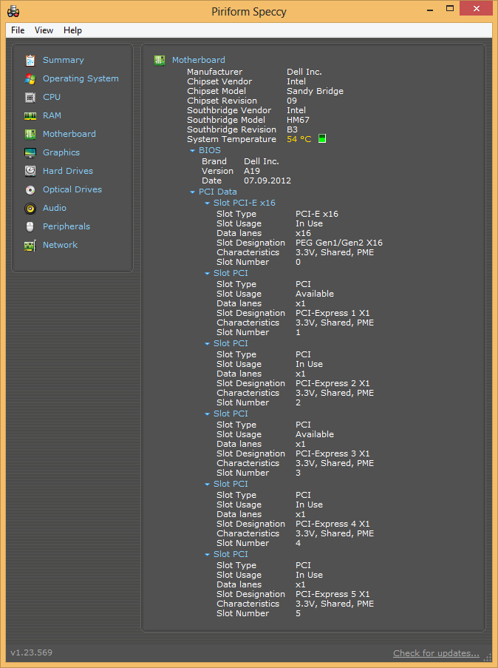Click the Operating System Windows flag icon
The width and height of the screenshot is (498, 668).
(30, 79)
